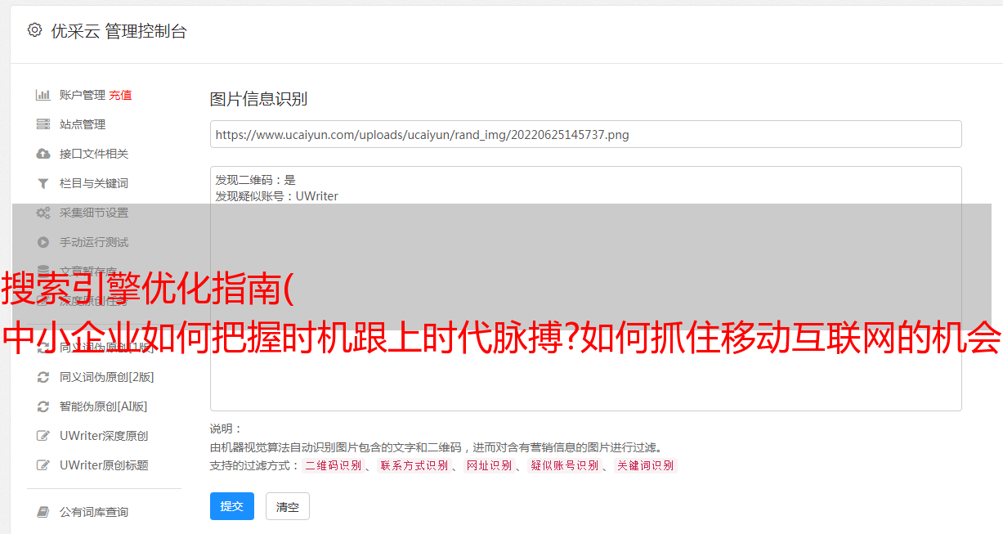Screen dimensions: 1003x534
Task: Click the 疑似账号识别 filter tag
Action: pos(564,465)
